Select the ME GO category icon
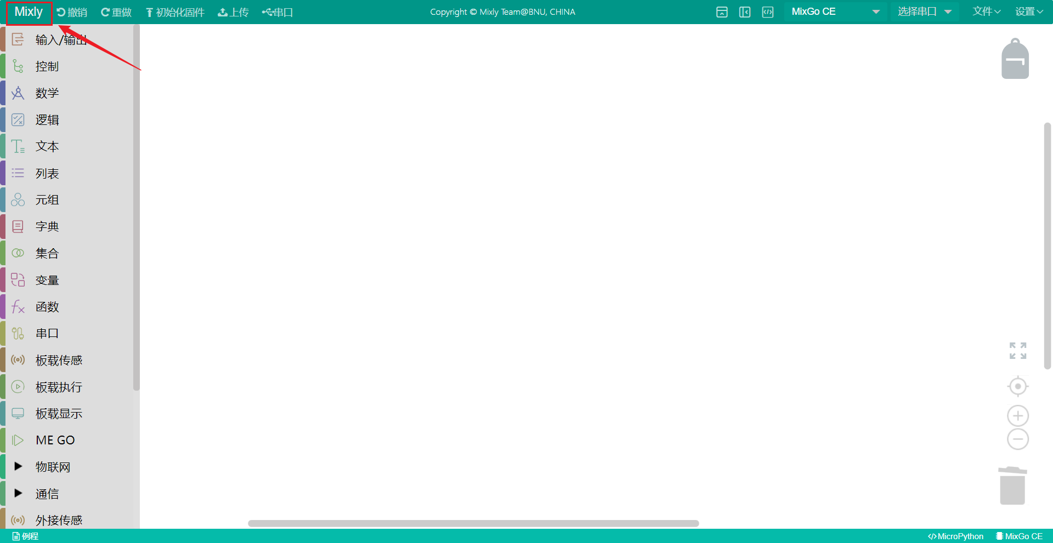The height and width of the screenshot is (543, 1053). (x=18, y=440)
